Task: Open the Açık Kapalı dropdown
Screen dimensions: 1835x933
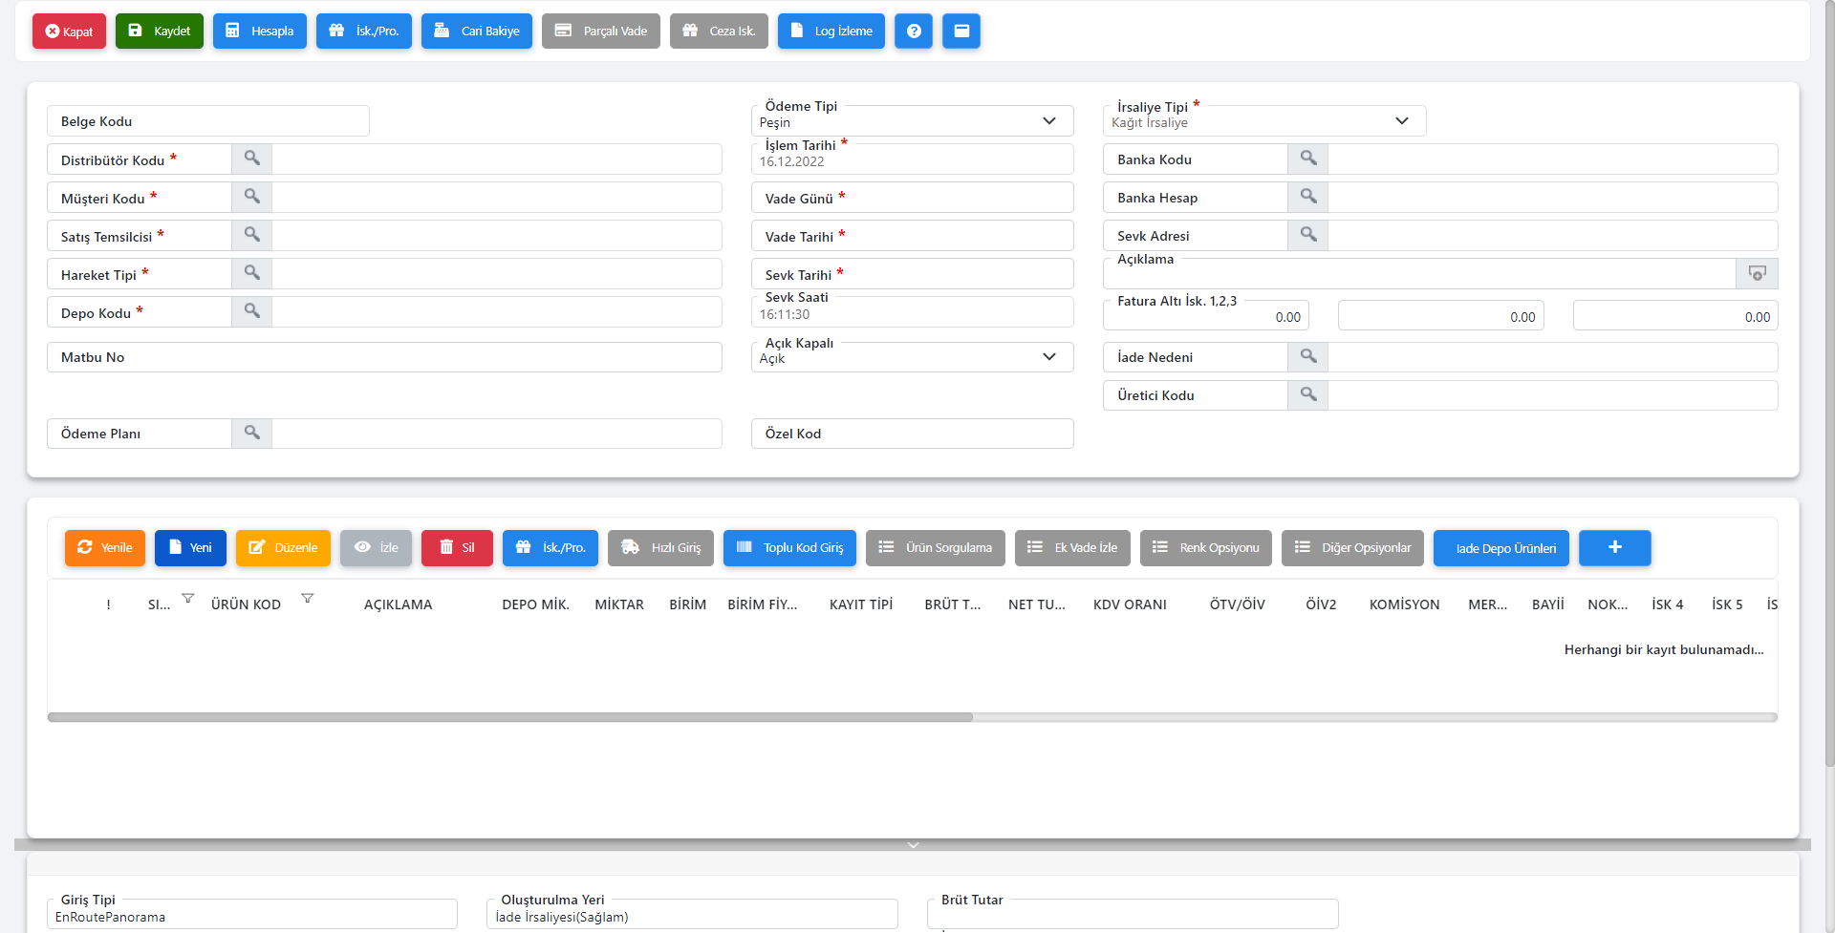Action: [1048, 357]
